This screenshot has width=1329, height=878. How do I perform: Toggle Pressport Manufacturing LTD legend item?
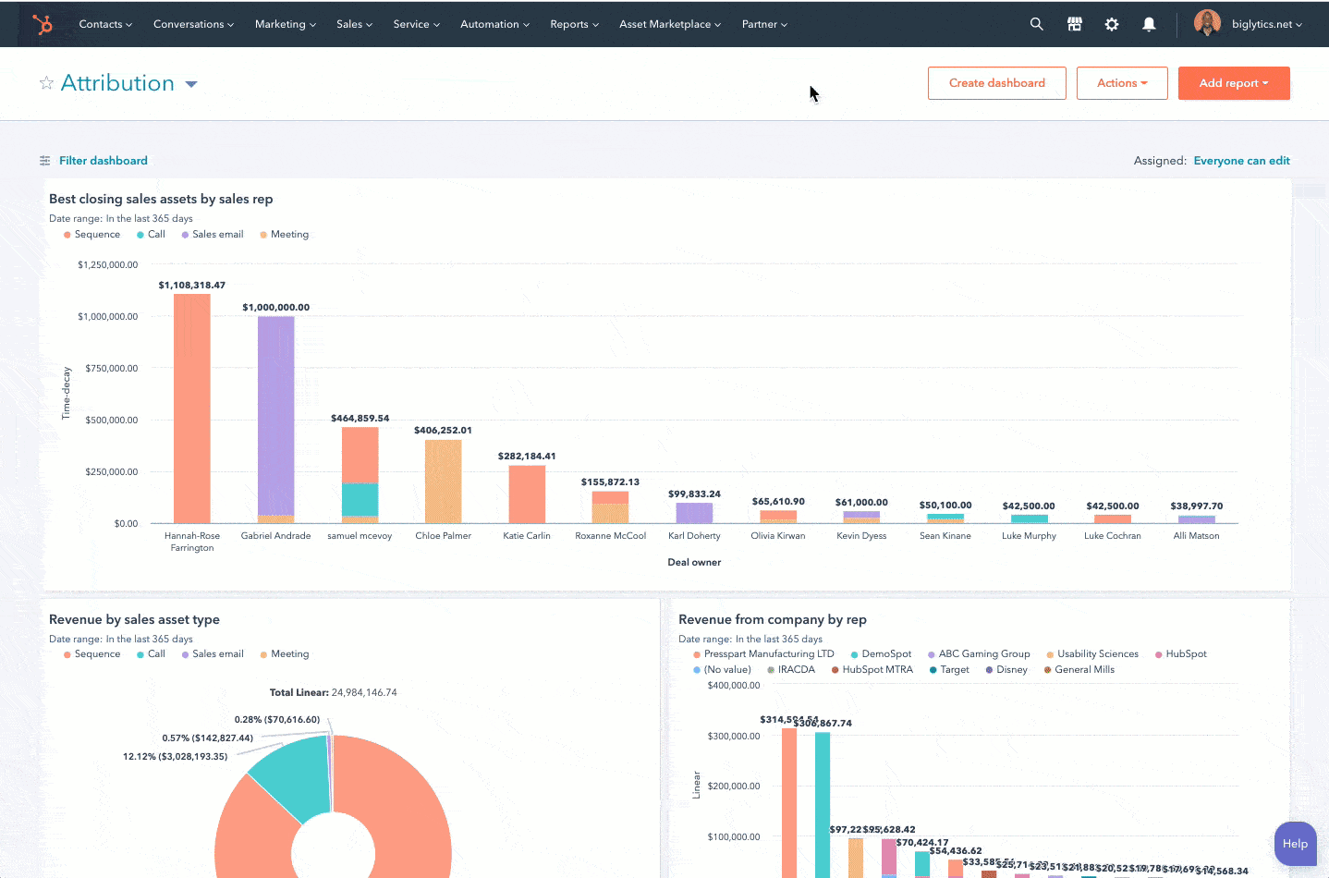point(763,654)
